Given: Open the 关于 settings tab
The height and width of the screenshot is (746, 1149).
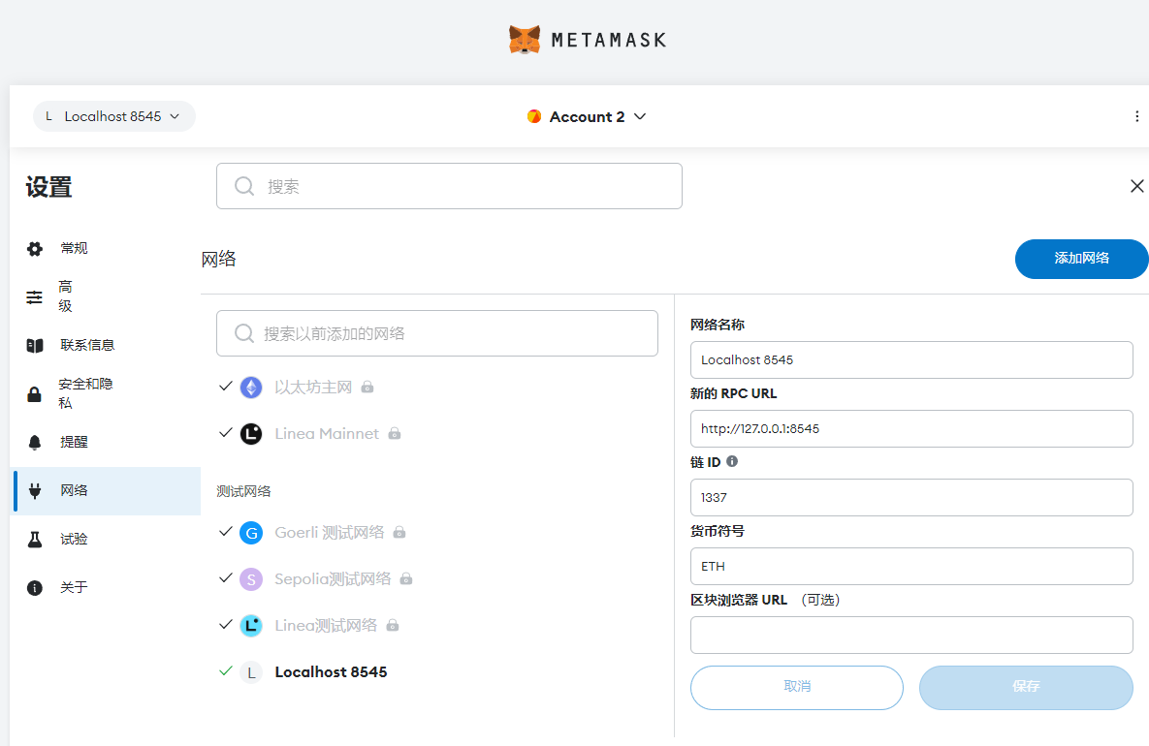Looking at the screenshot, I should (106, 587).
